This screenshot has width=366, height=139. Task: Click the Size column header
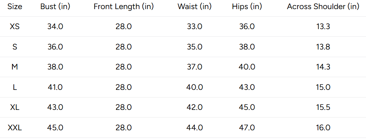(15, 7)
